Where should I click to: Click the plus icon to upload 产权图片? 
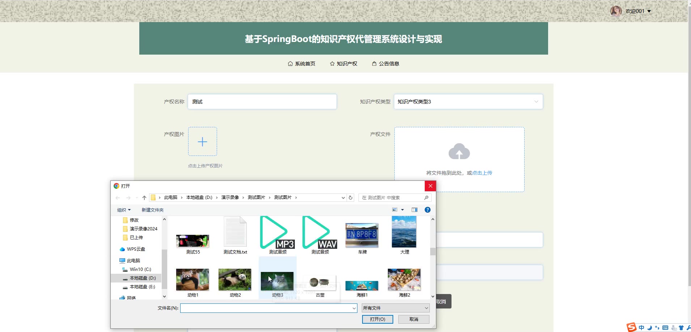pyautogui.click(x=203, y=141)
